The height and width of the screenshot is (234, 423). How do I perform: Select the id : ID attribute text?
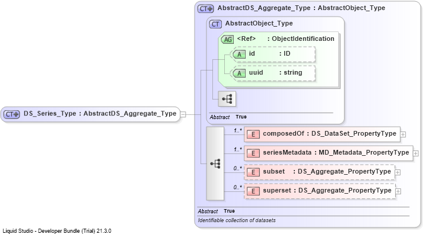269,53
